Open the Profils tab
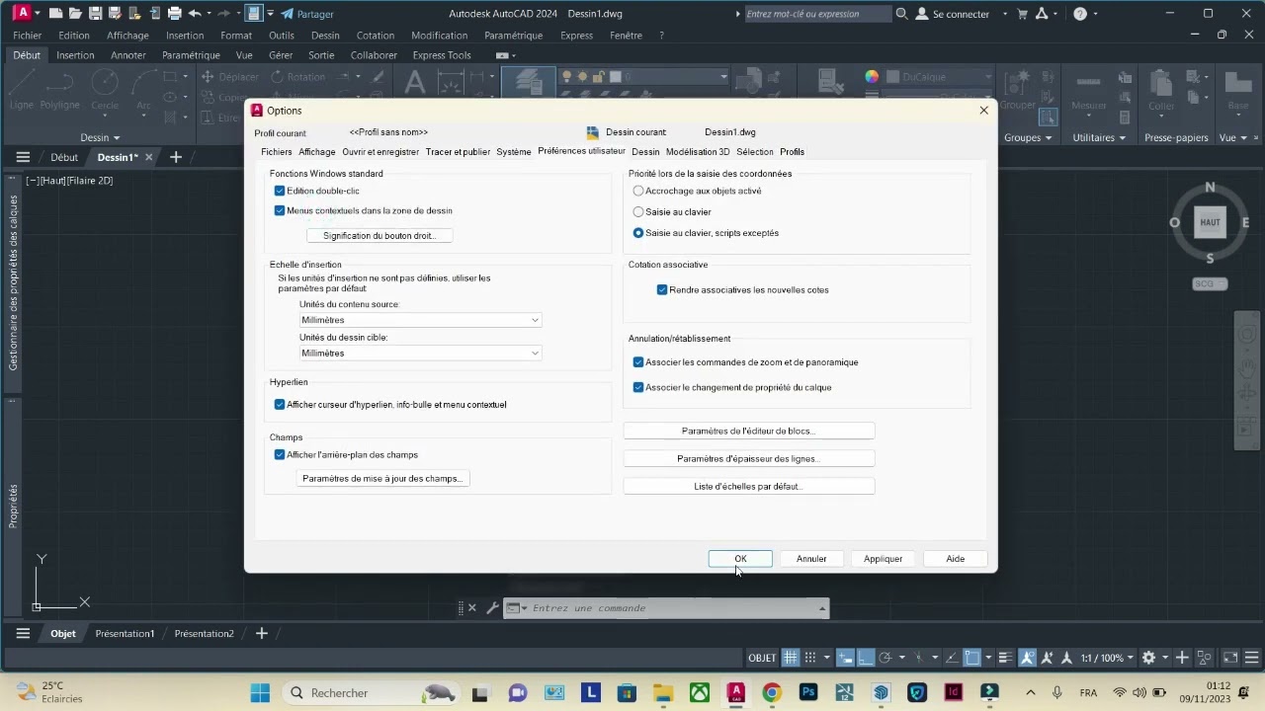The width and height of the screenshot is (1265, 711). point(792,152)
